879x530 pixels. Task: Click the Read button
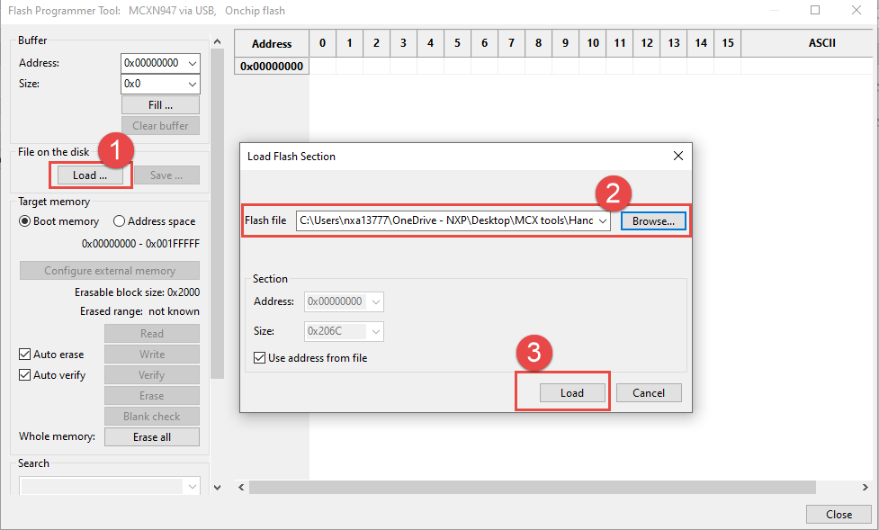click(x=151, y=333)
